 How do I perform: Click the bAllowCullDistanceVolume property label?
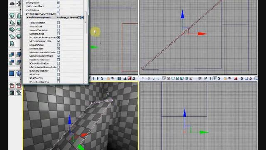point(41,56)
